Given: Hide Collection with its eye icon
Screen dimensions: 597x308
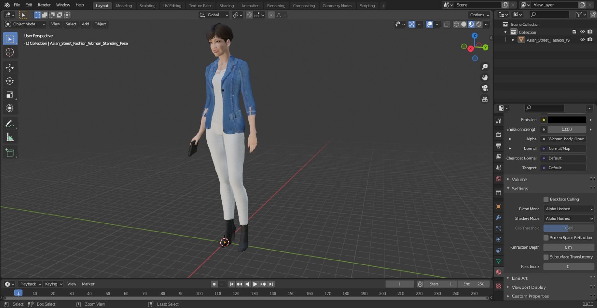Looking at the screenshot, I should tap(582, 32).
